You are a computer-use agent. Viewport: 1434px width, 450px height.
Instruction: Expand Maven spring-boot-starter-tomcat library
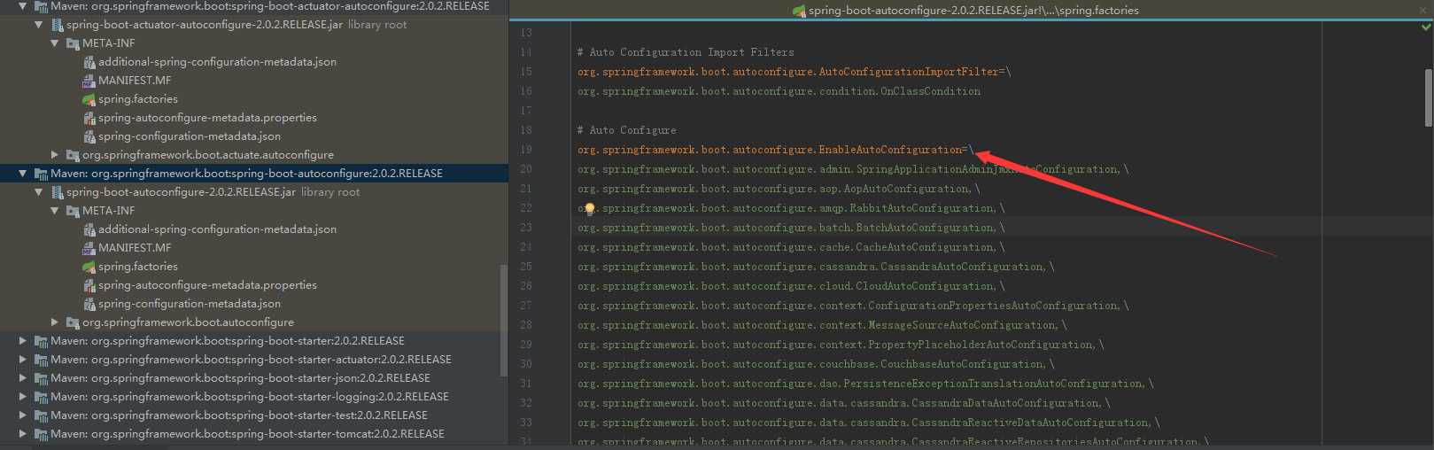pyautogui.click(x=23, y=434)
